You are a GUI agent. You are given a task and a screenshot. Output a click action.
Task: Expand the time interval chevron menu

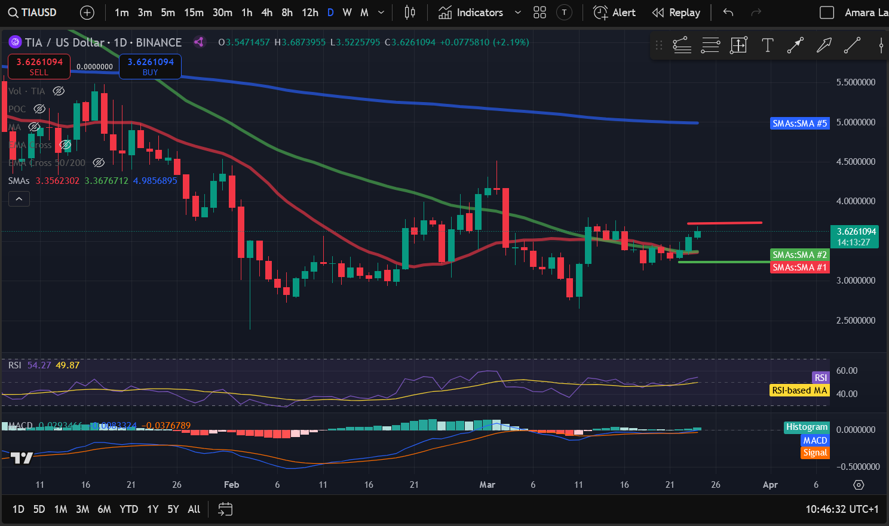(381, 13)
